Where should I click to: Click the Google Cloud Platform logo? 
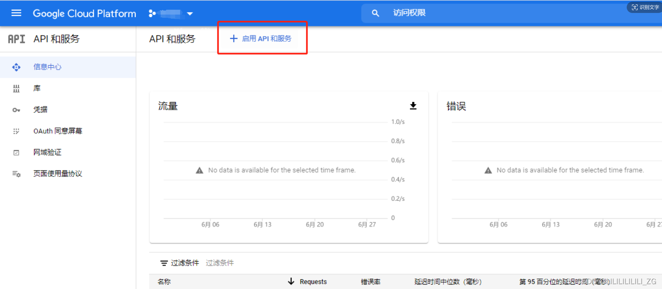tap(84, 13)
